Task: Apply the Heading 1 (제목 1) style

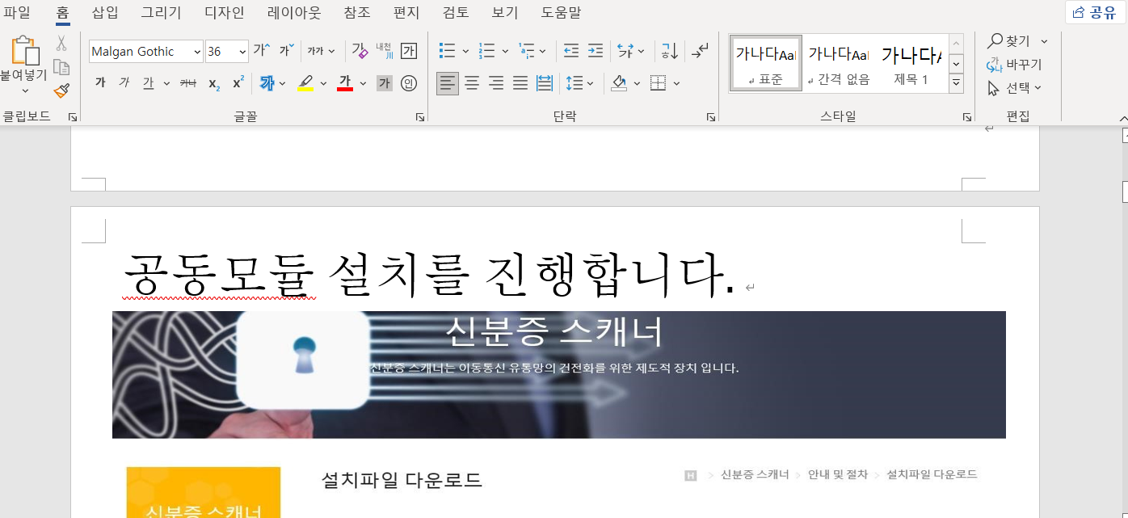Action: 911,64
